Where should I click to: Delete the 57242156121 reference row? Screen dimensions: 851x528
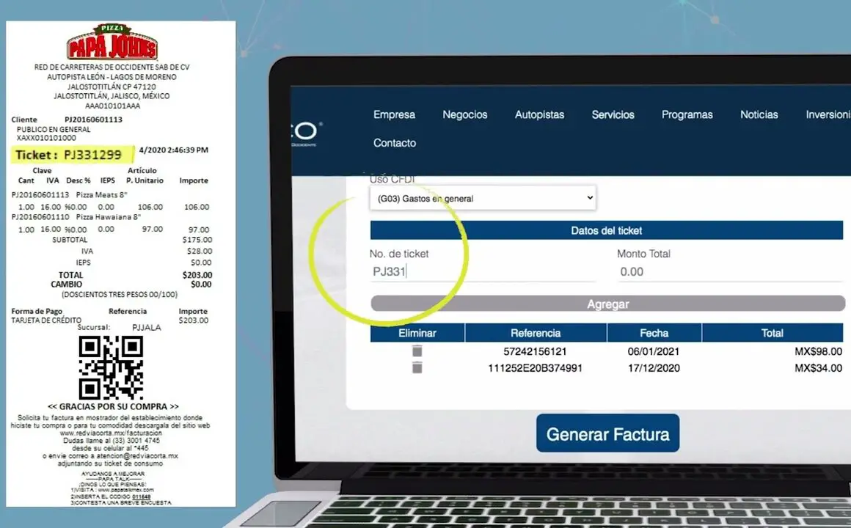pyautogui.click(x=417, y=351)
